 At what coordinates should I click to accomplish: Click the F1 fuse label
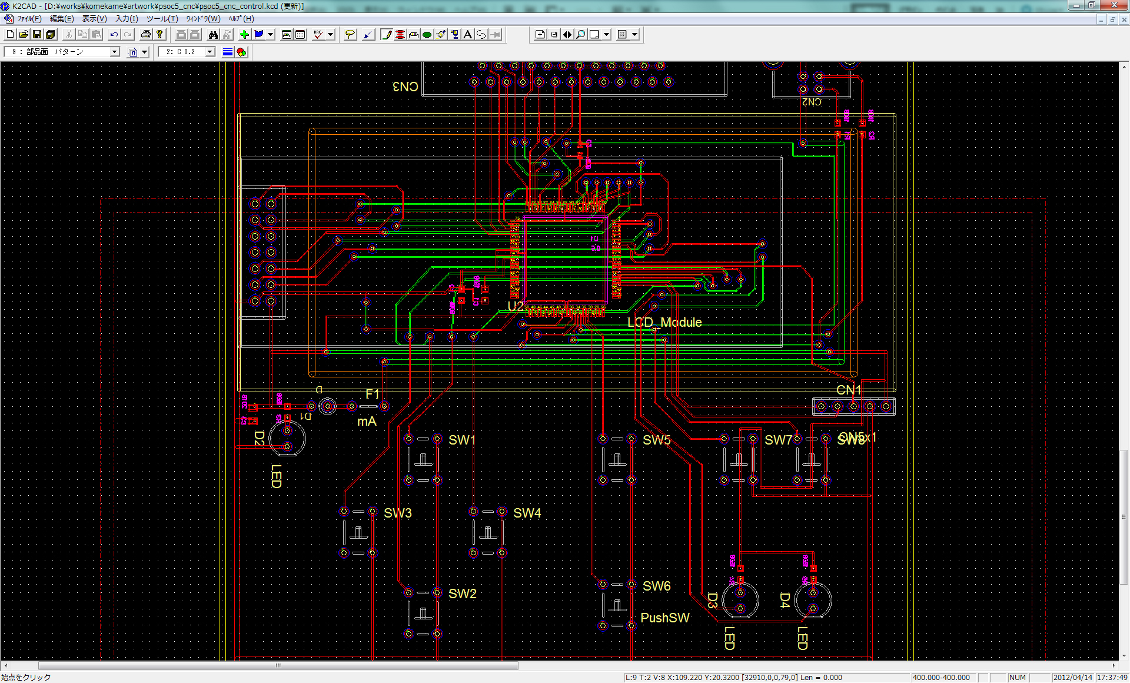(373, 394)
